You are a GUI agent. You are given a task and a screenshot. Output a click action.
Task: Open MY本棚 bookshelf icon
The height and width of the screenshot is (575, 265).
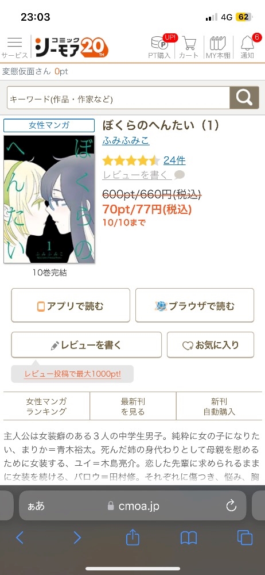tap(218, 47)
